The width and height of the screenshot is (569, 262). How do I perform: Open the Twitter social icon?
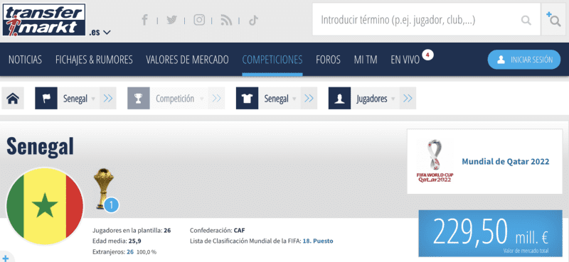click(171, 20)
